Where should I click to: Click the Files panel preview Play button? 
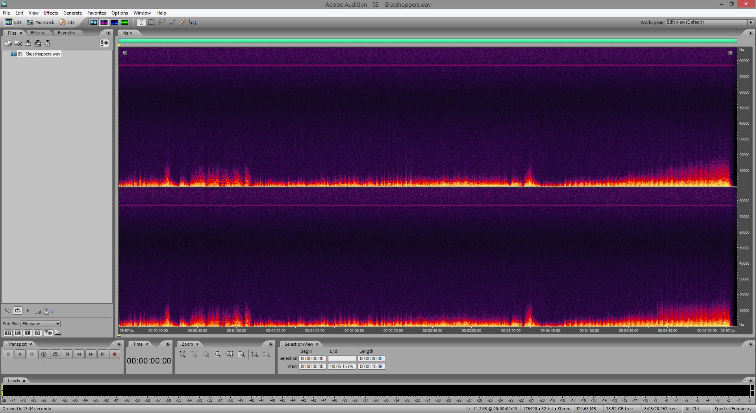[28, 311]
